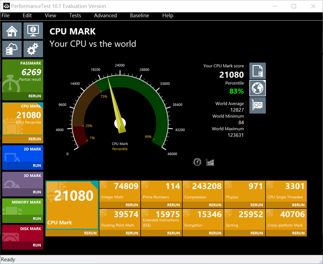Click the save result document icon
This screenshot has height=264, width=323.
tap(258, 71)
